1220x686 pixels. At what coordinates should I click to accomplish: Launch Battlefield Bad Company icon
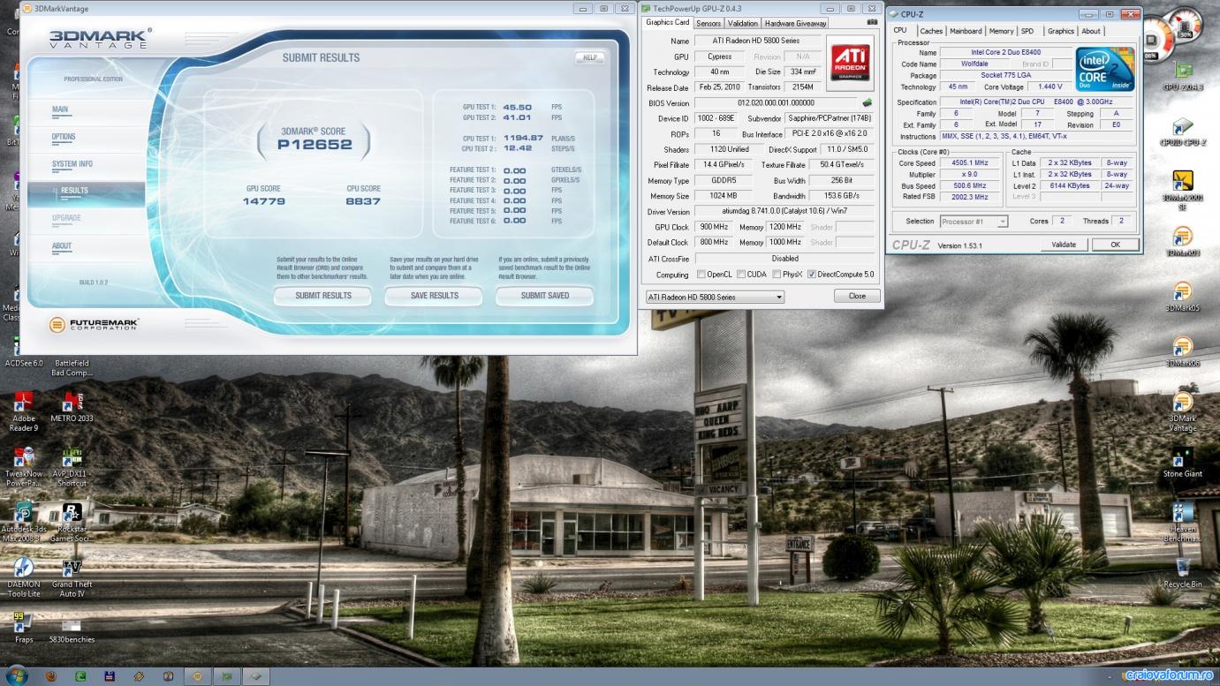pyautogui.click(x=72, y=367)
